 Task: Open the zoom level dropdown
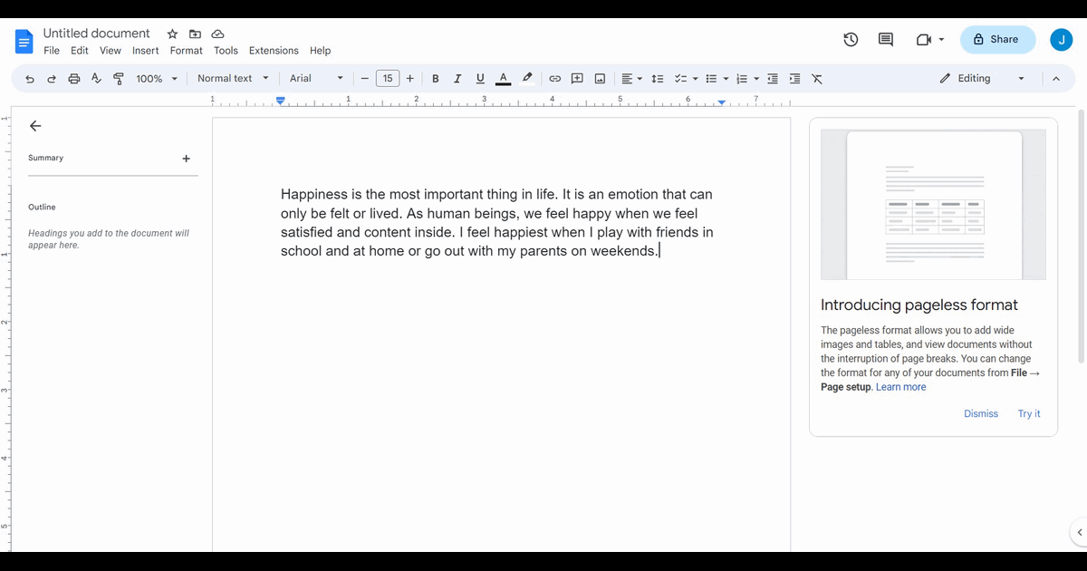tap(157, 79)
